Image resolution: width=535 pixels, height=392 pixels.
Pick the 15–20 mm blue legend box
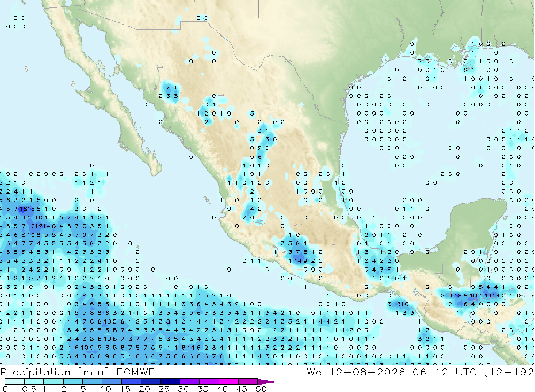coord(131,381)
